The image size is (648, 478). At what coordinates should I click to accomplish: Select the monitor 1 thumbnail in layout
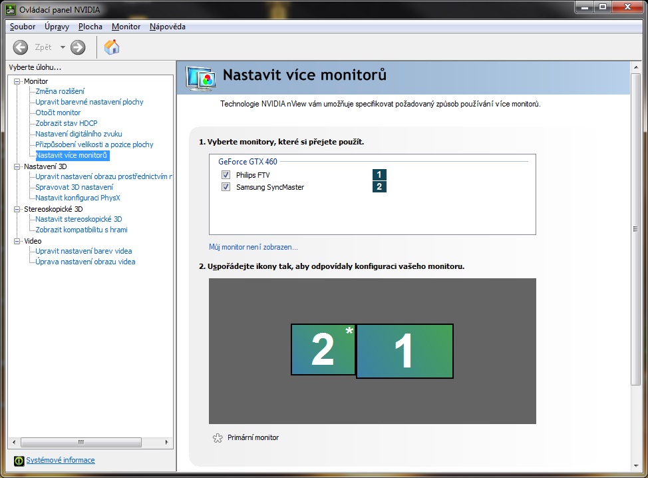[405, 351]
